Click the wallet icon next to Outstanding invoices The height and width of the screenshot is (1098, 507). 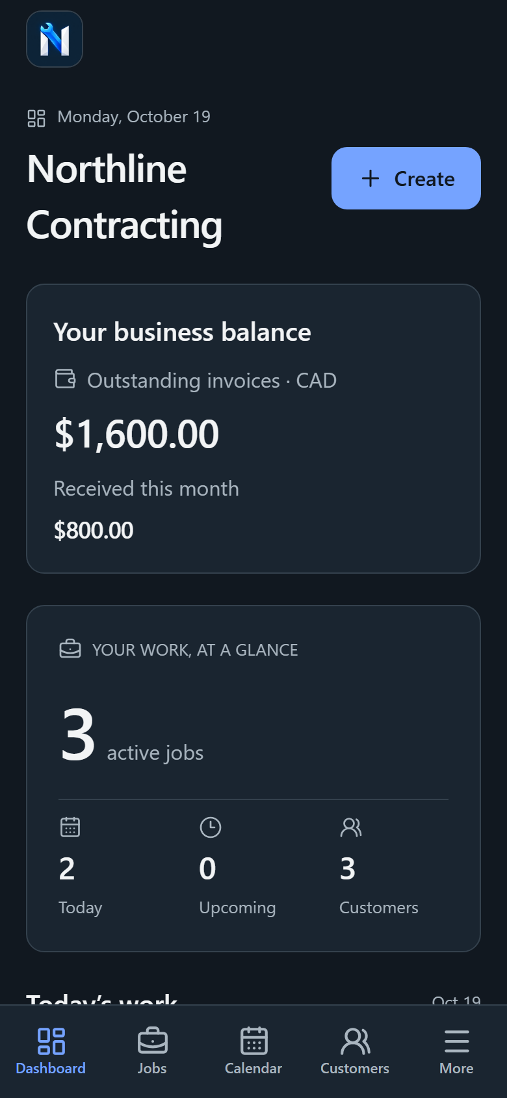pos(66,379)
